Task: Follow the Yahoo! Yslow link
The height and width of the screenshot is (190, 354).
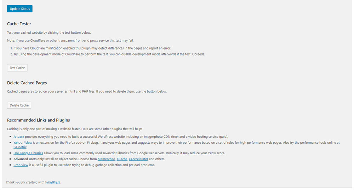Action: tap(23, 143)
